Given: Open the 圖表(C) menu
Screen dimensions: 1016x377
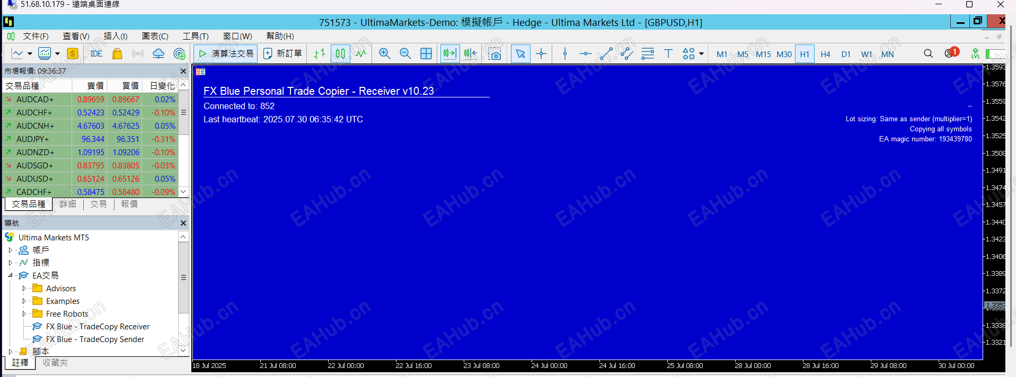Looking at the screenshot, I should pos(155,36).
